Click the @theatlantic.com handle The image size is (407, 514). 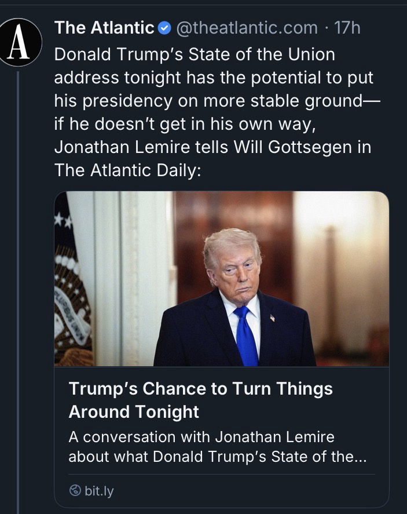[247, 28]
